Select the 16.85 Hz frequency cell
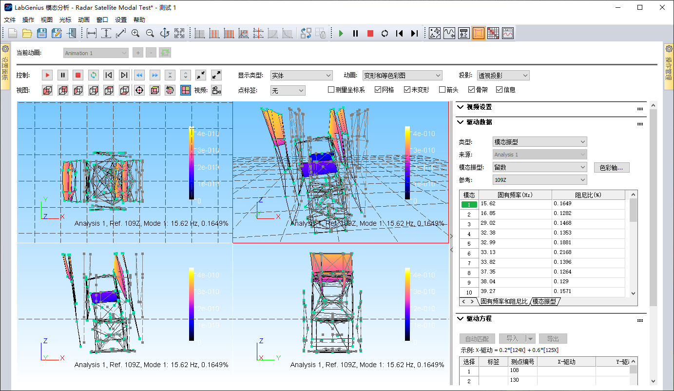The height and width of the screenshot is (391, 674). [x=515, y=214]
